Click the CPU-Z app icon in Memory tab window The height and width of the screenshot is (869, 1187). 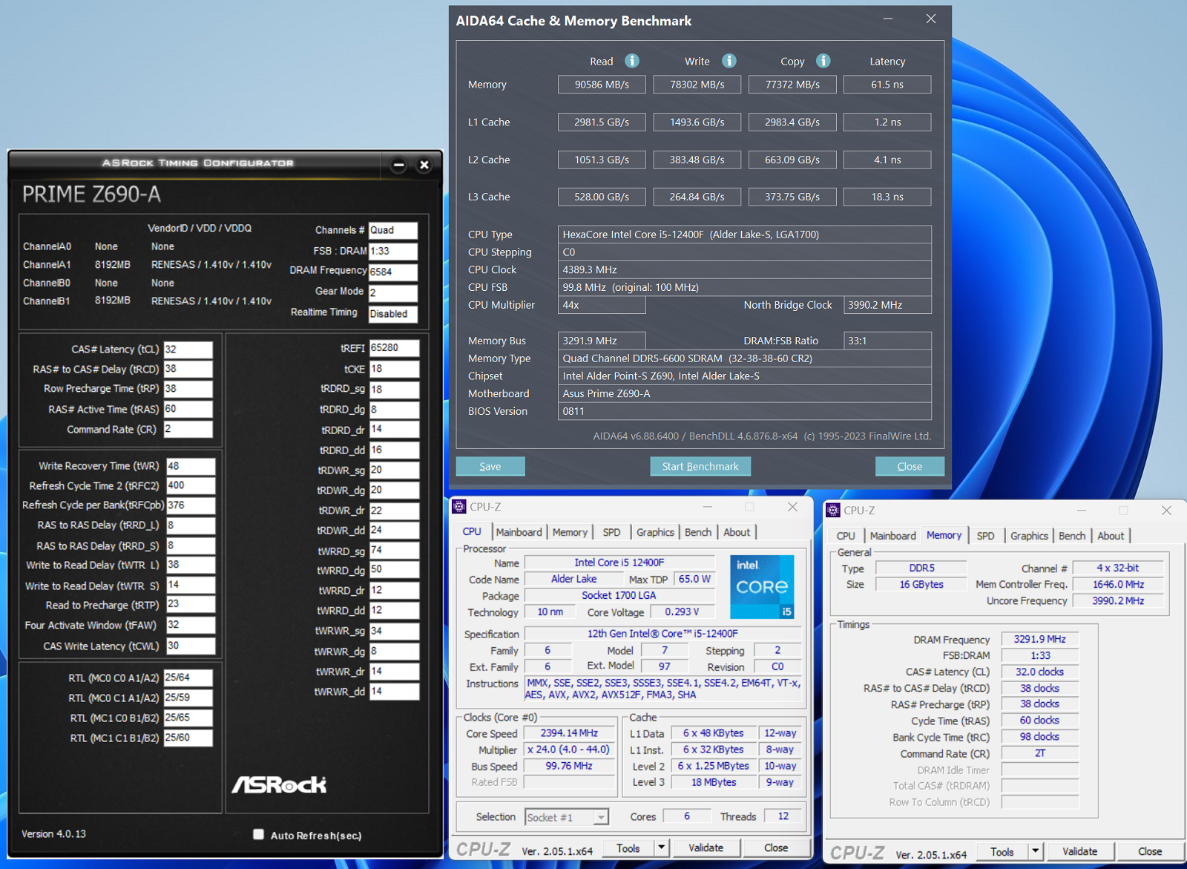833,511
